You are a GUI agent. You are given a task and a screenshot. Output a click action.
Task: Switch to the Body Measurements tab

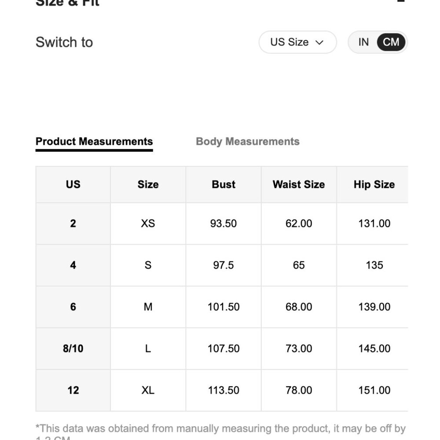tap(247, 141)
